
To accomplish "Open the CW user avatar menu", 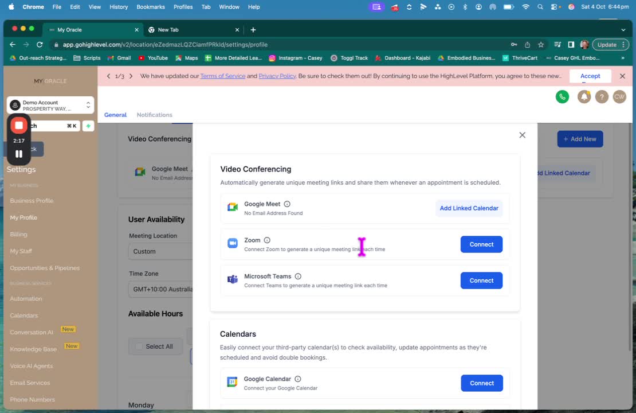I will click(x=619, y=96).
